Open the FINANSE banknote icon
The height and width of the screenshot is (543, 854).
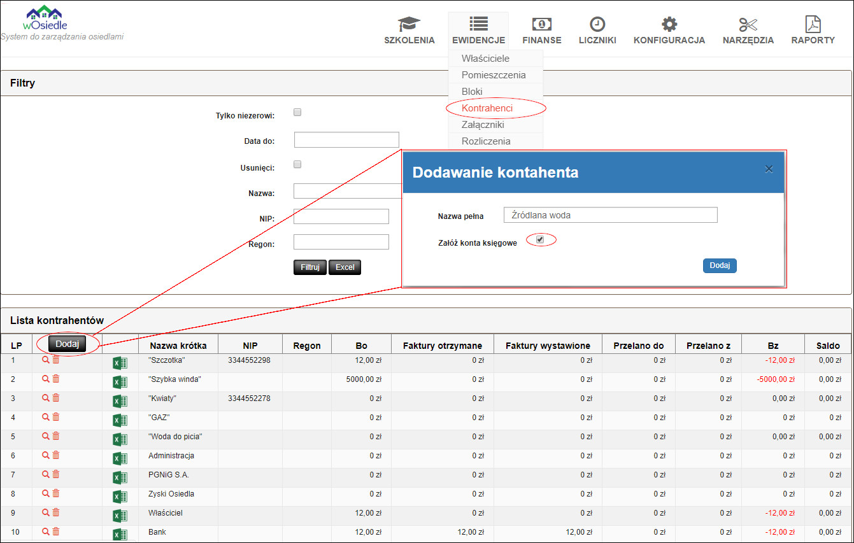(x=542, y=24)
